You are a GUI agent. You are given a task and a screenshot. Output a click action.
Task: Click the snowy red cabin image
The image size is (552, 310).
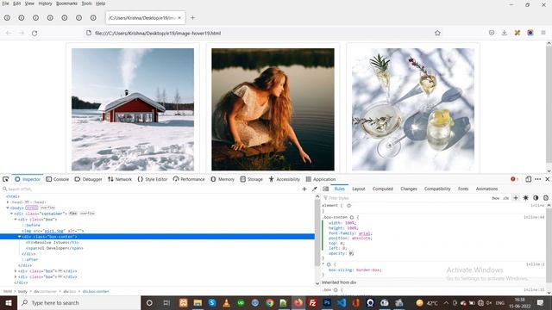(133, 109)
